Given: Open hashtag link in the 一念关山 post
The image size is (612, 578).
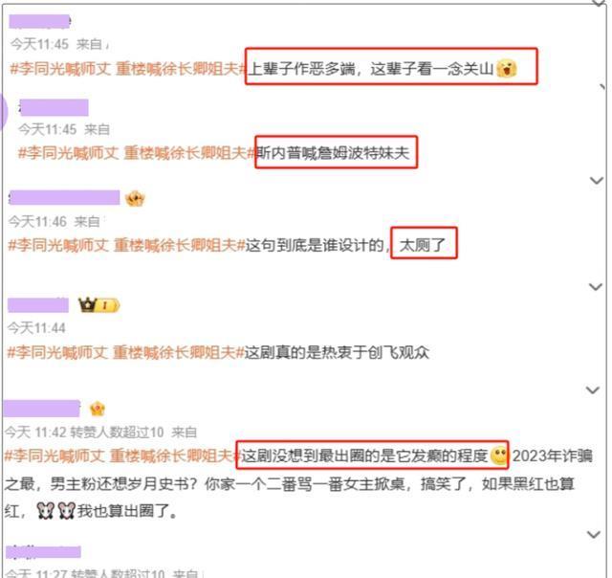Looking at the screenshot, I should tap(129, 69).
